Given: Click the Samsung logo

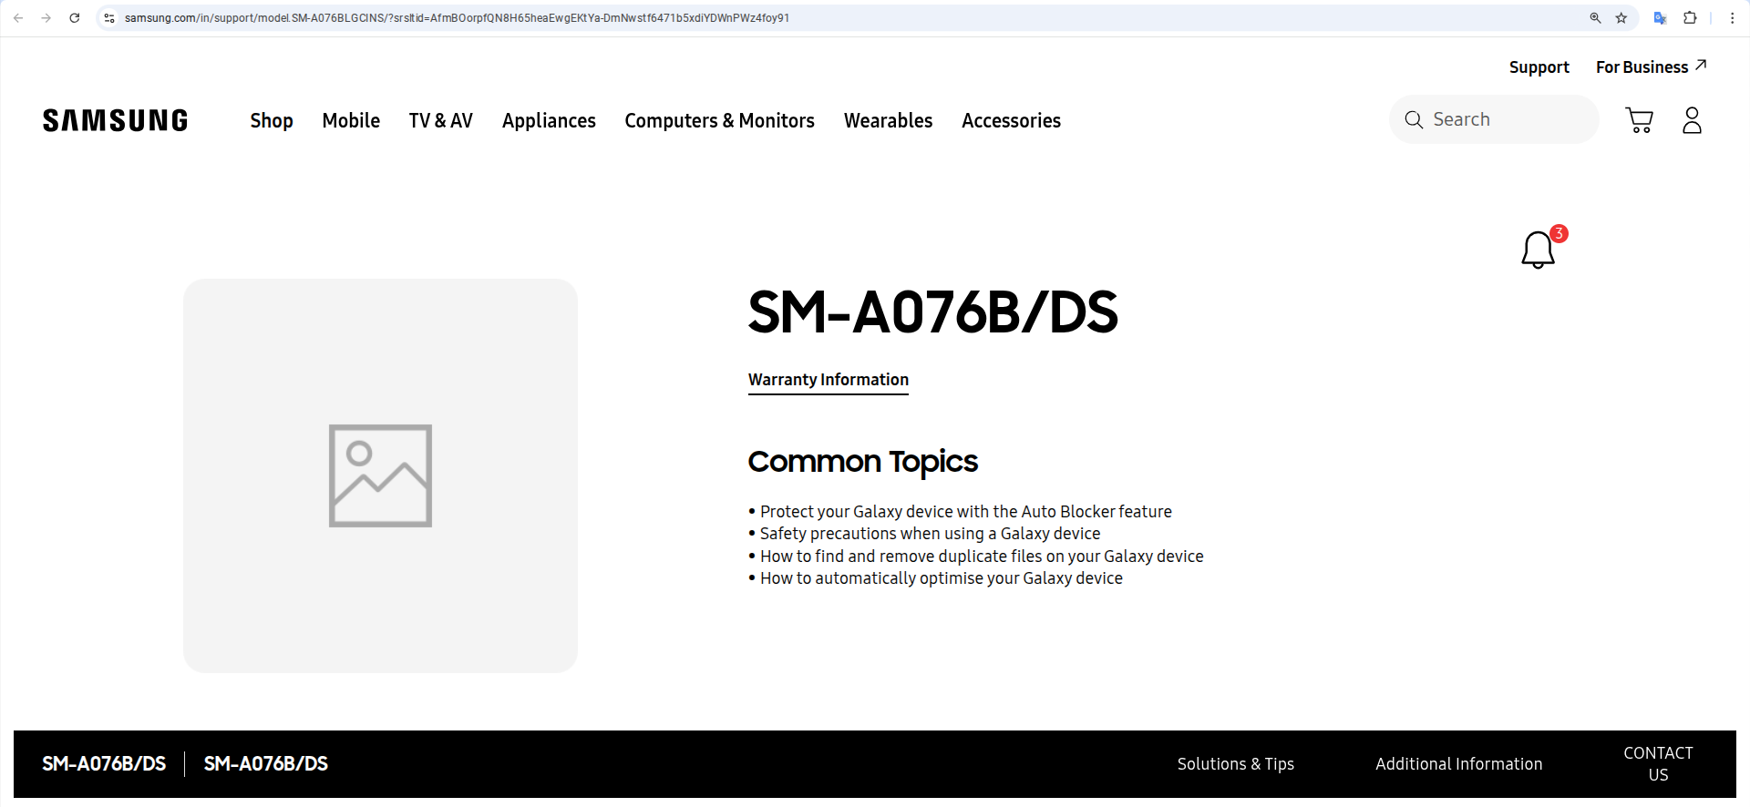Looking at the screenshot, I should pyautogui.click(x=115, y=120).
